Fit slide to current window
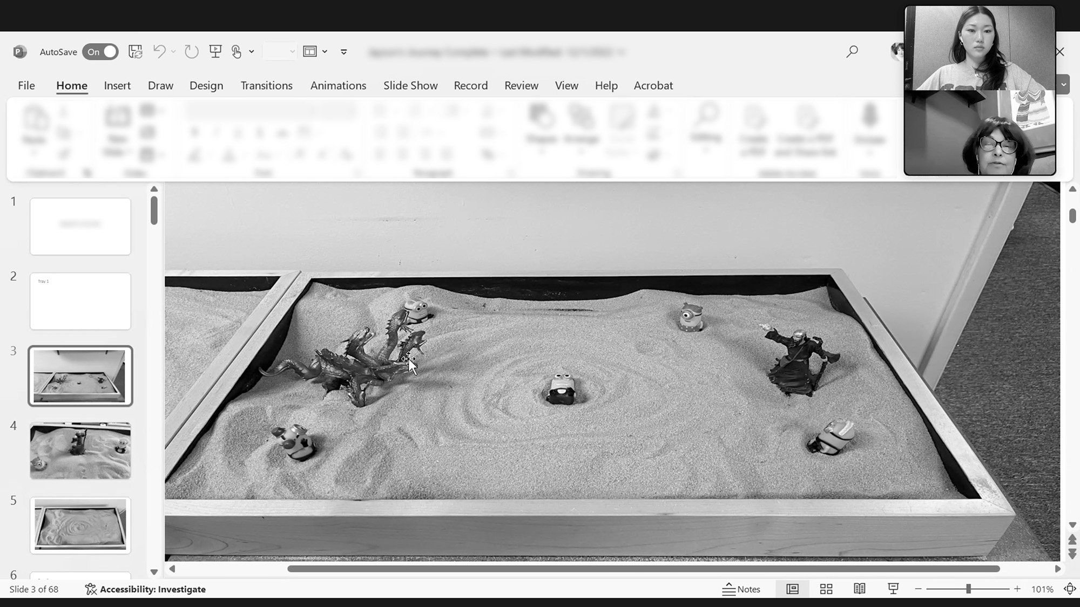This screenshot has width=1080, height=607. 1070,589
